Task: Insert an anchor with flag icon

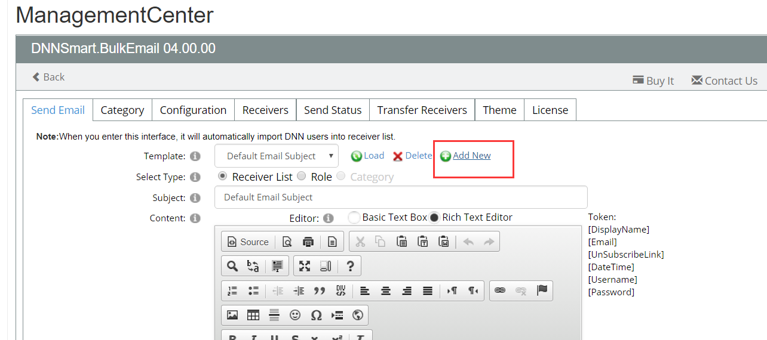Action: pos(542,290)
